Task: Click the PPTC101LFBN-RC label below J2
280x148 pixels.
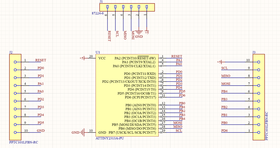Action: (x=24, y=142)
